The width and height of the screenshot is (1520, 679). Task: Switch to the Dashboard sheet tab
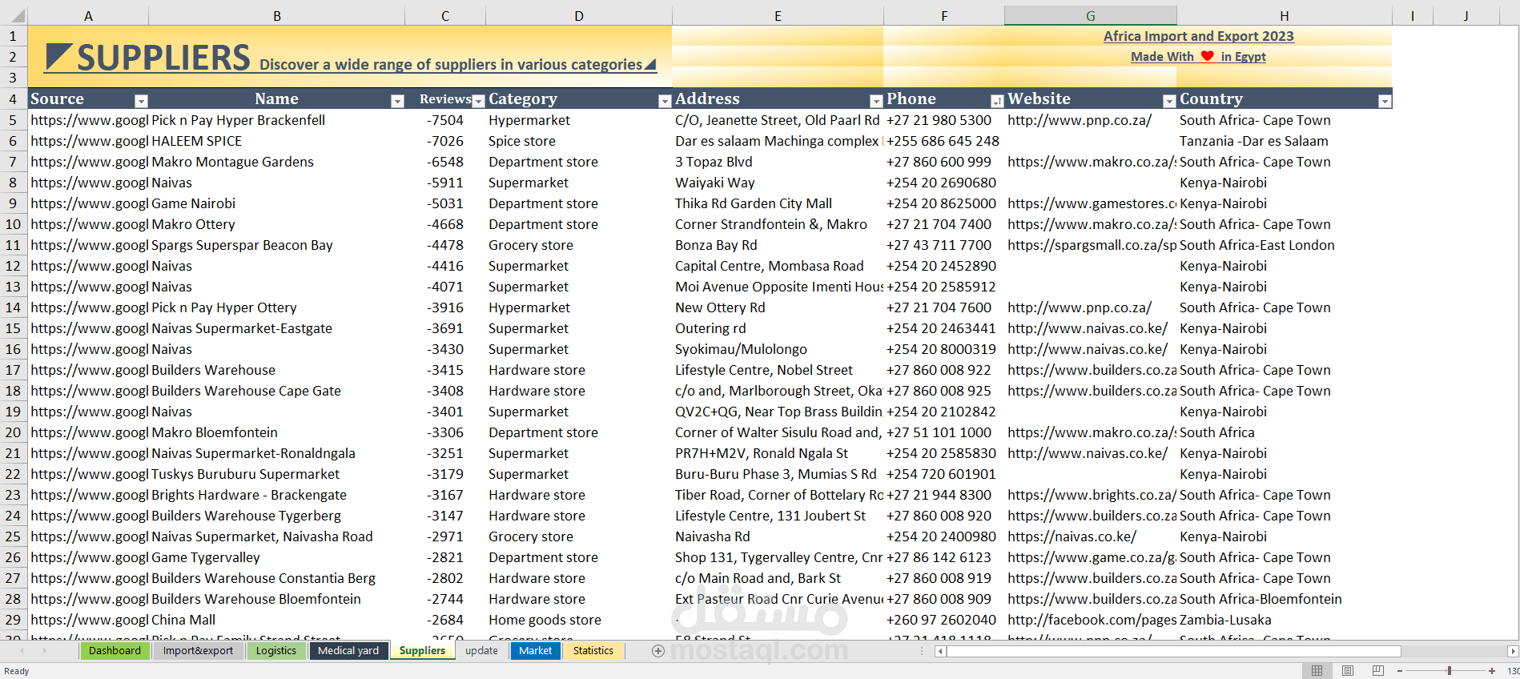pos(115,651)
